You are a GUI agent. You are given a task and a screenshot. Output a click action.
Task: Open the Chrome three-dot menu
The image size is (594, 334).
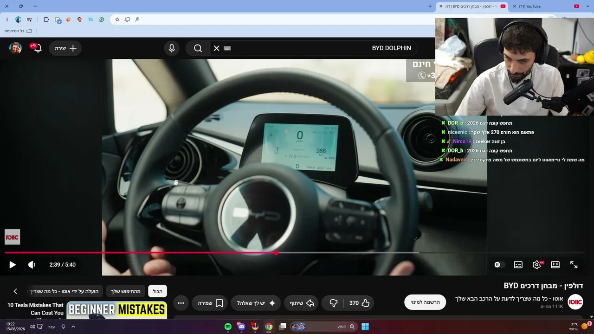(x=7, y=19)
